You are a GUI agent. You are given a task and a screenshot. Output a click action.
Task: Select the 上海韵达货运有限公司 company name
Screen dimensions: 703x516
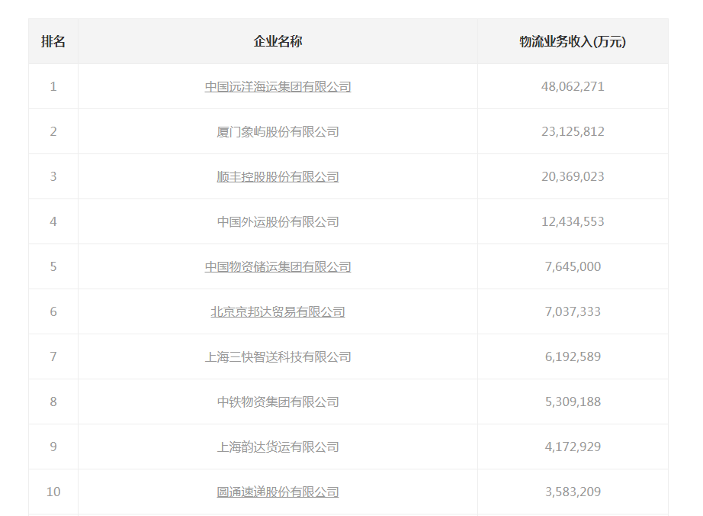(x=278, y=447)
